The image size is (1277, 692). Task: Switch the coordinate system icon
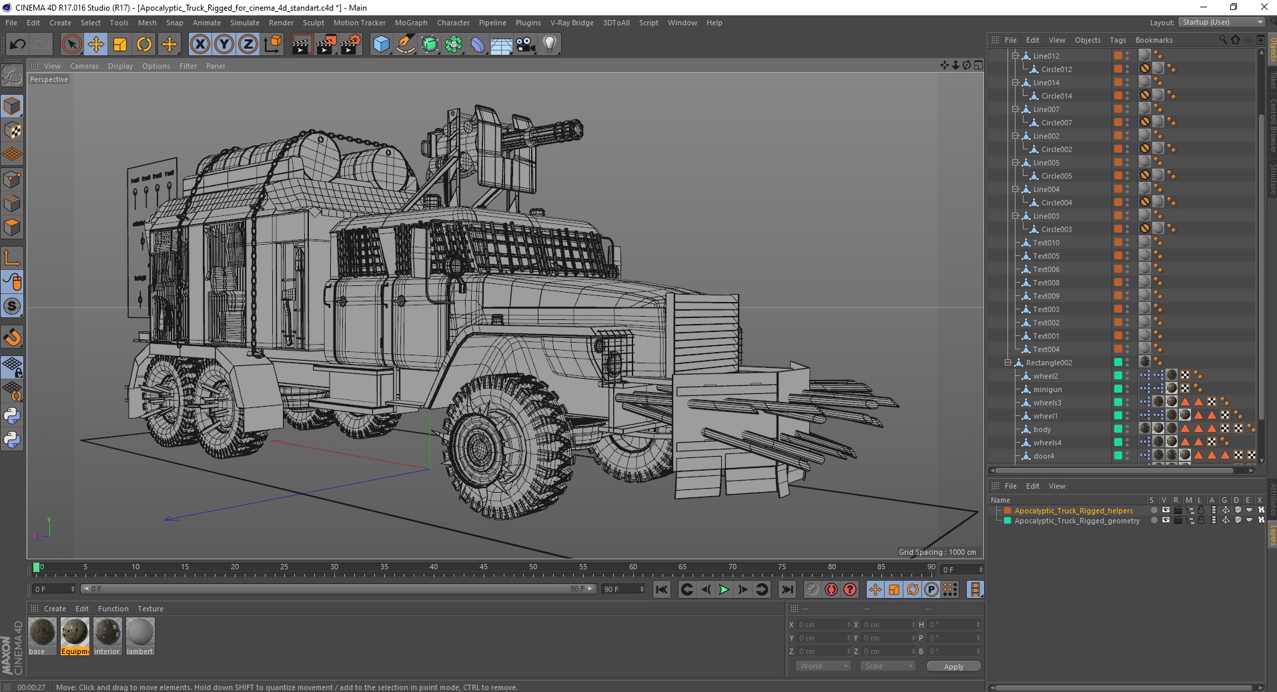[x=272, y=45]
